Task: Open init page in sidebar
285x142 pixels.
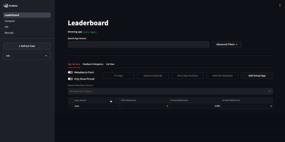Action: click(7, 27)
